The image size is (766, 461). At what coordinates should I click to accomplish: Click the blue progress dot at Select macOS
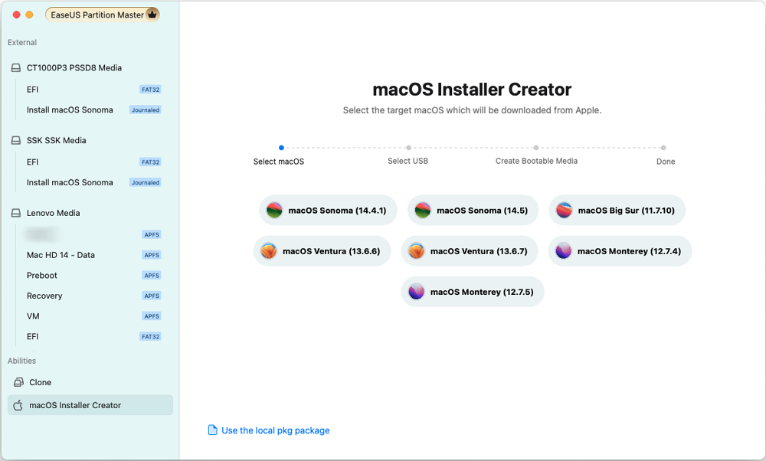[282, 148]
